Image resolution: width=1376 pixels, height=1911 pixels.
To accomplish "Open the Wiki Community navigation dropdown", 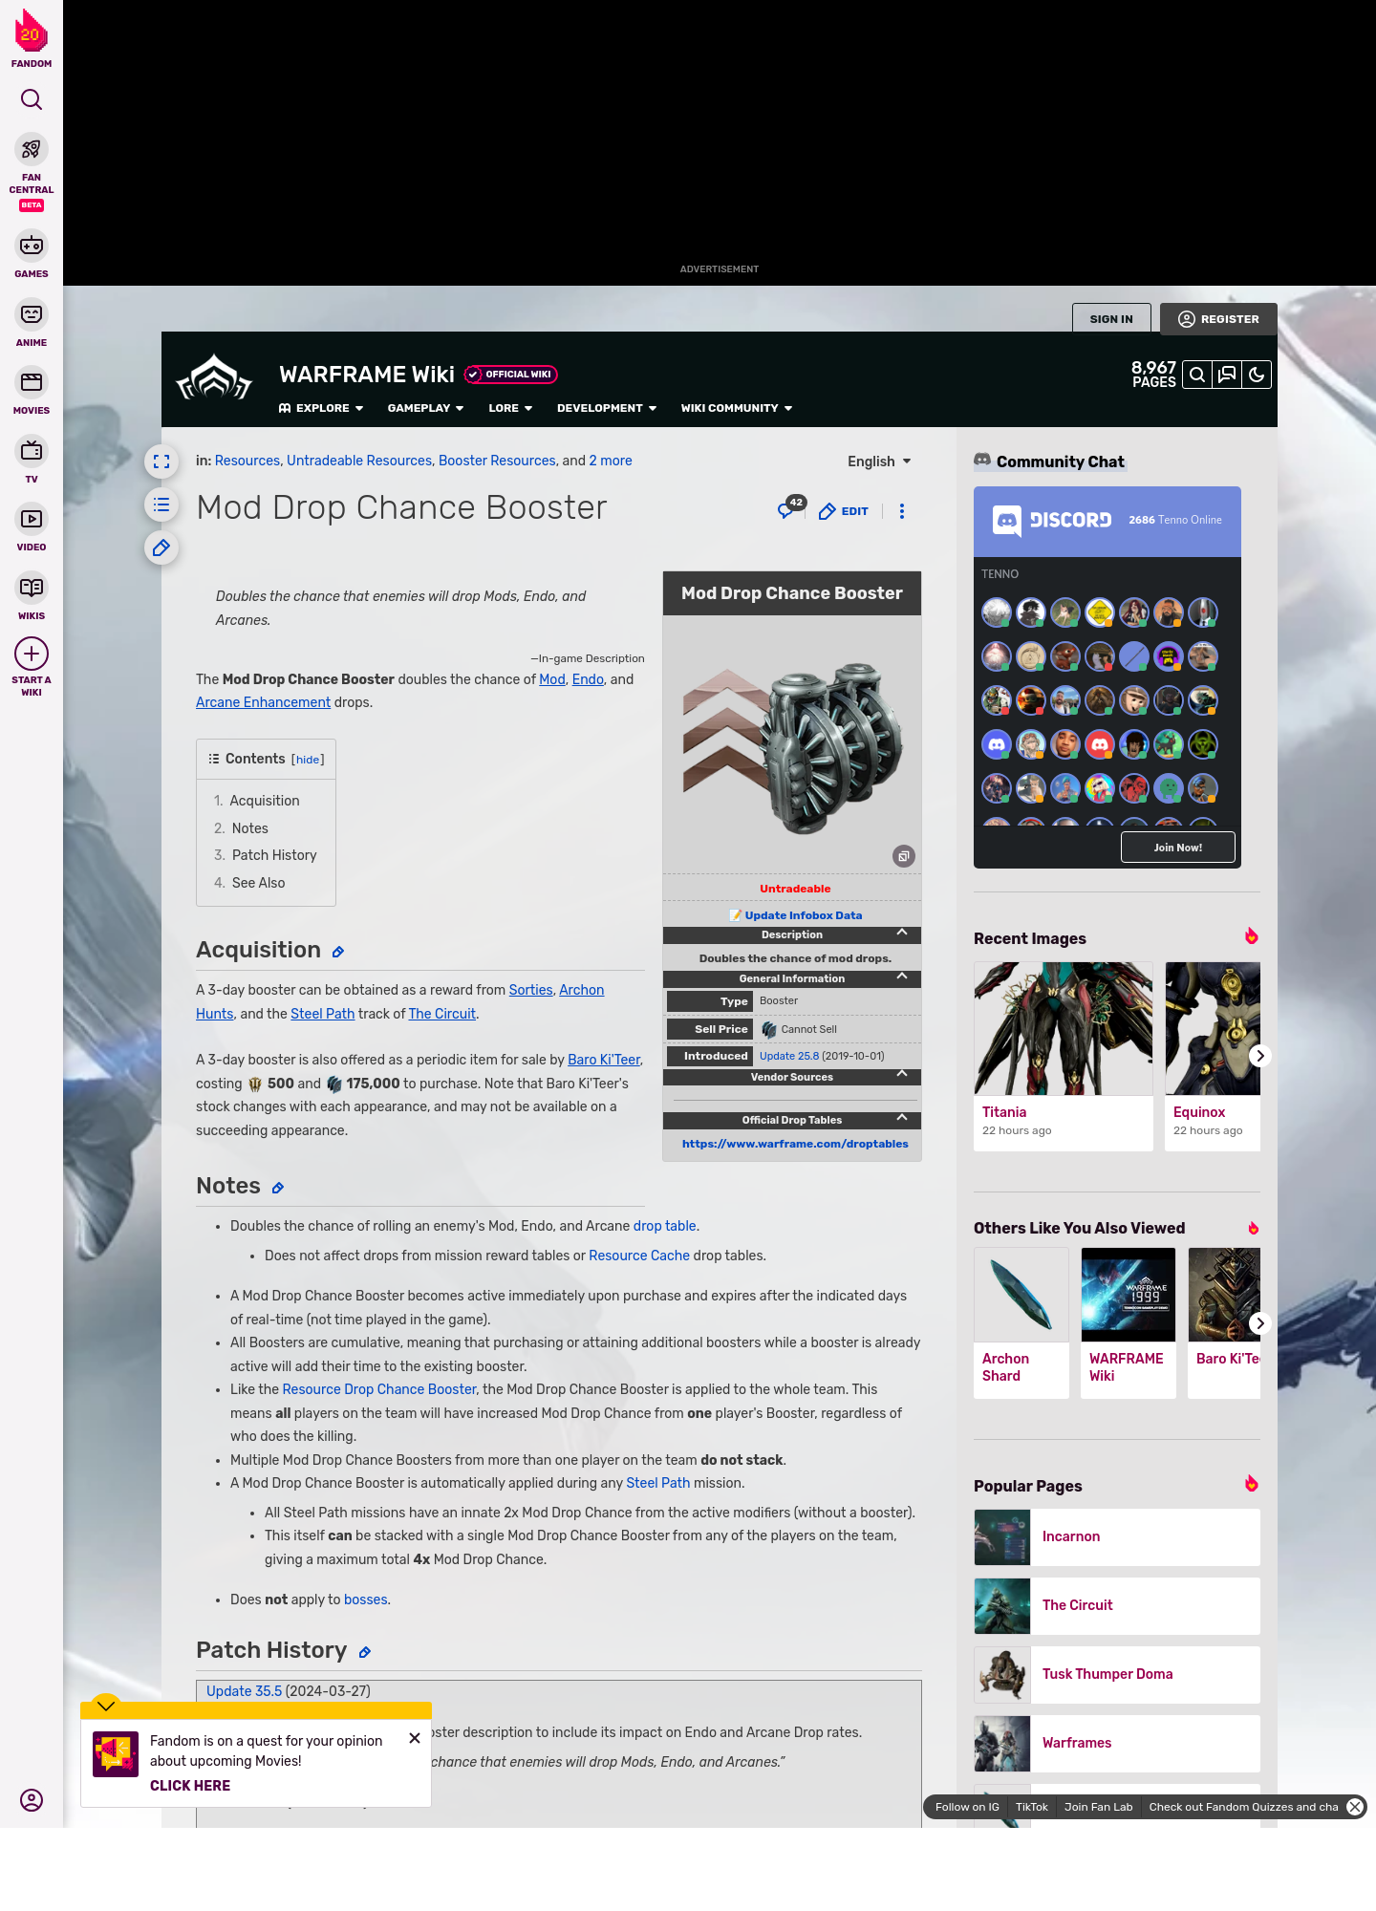I will pos(737,408).
